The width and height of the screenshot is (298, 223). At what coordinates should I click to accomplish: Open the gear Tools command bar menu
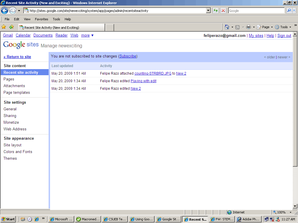(283, 27)
